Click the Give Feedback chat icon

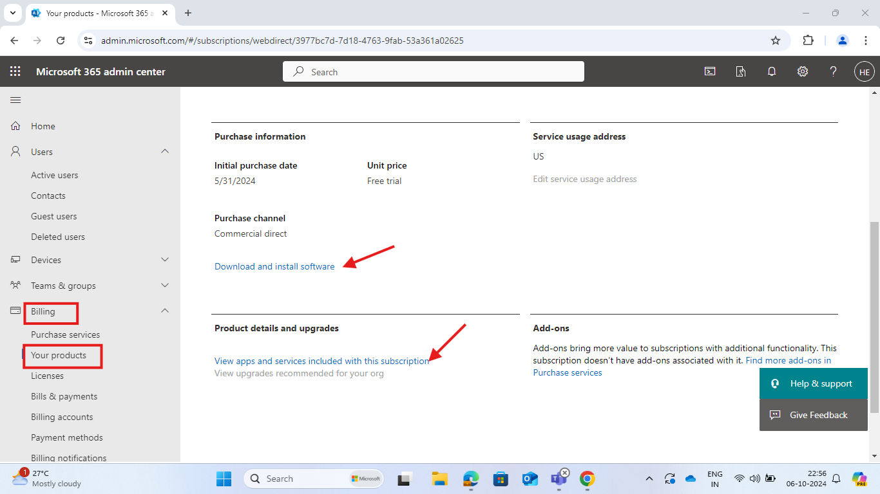pyautogui.click(x=775, y=415)
